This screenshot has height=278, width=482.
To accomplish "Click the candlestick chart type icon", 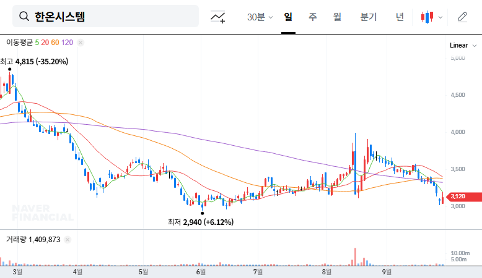I will 427,17.
